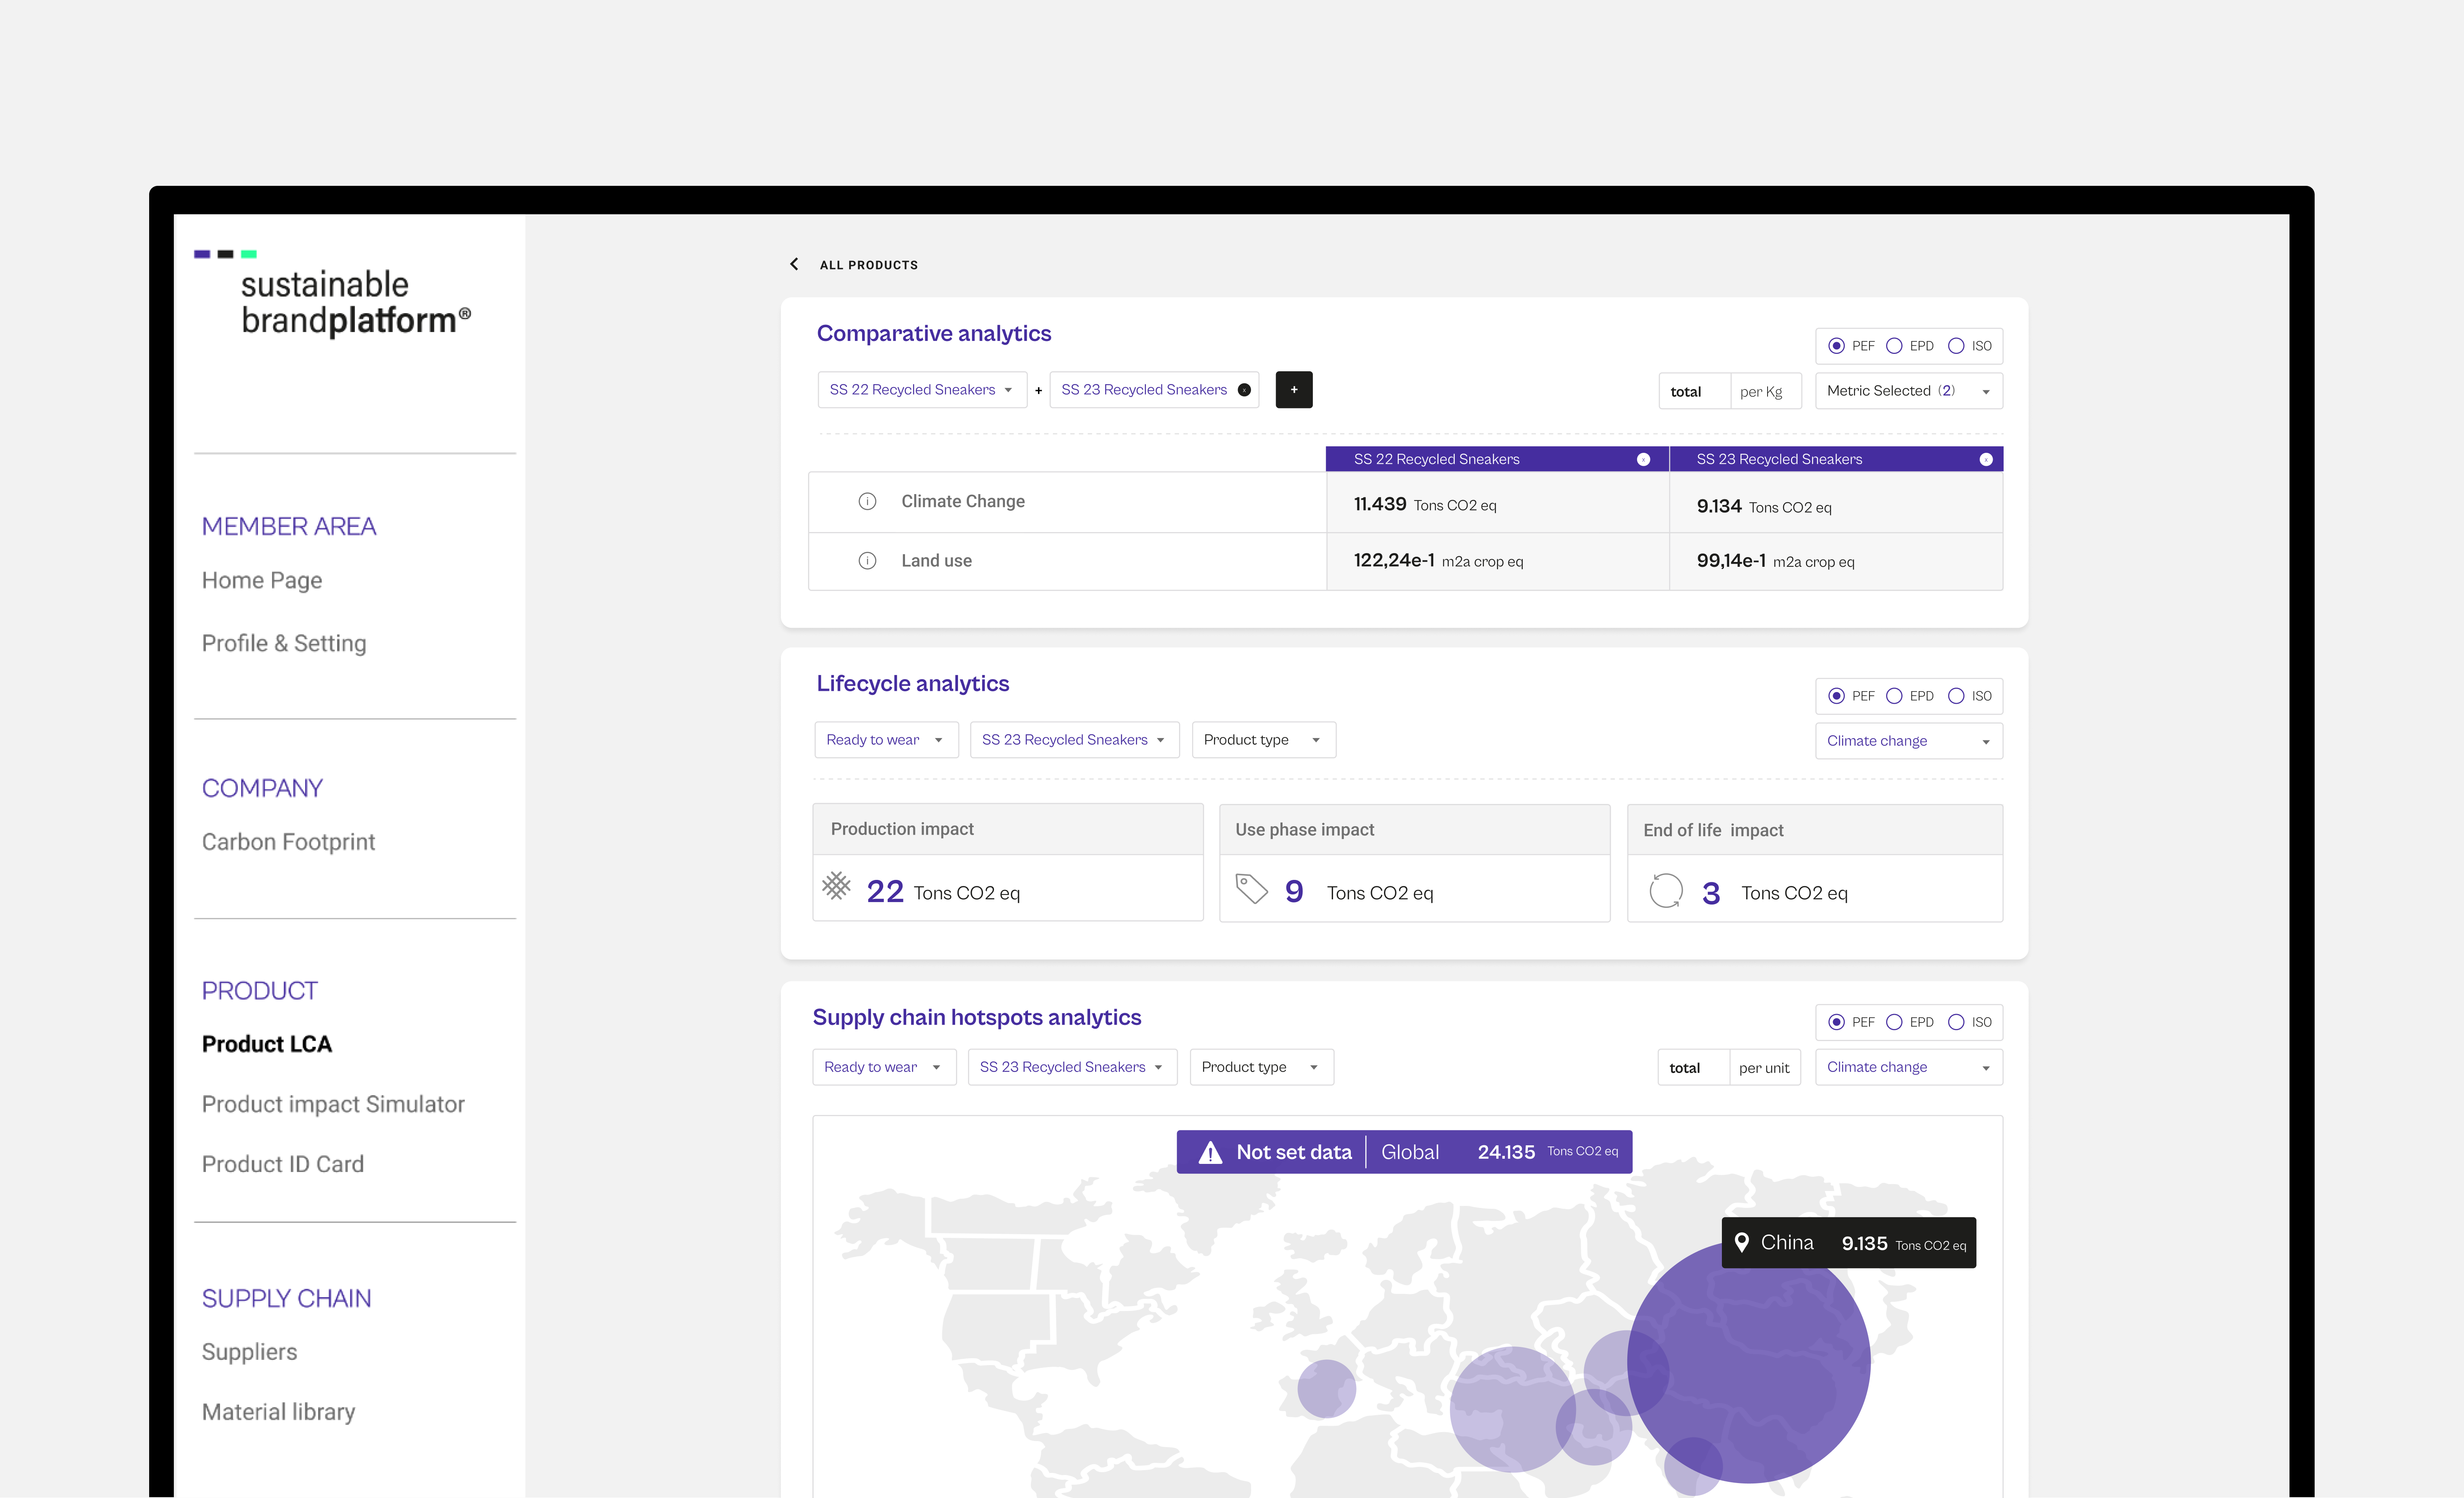Click the China 9.135 tooltip label

pos(1848,1242)
